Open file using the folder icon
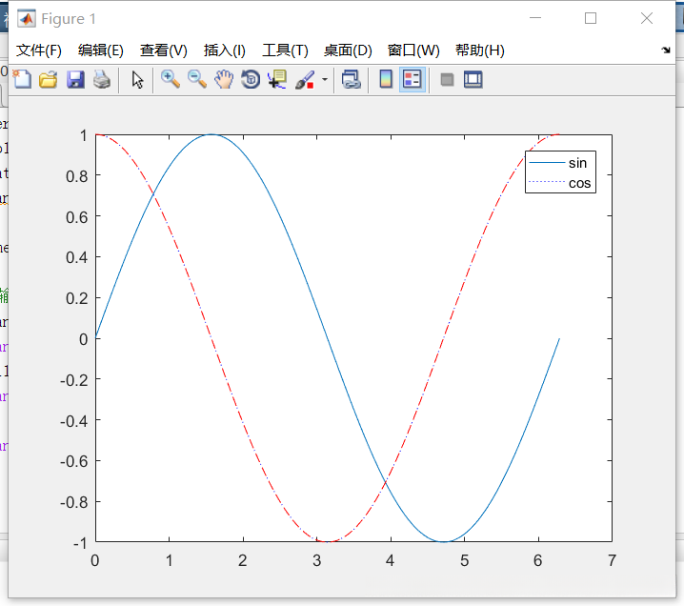 (x=48, y=80)
